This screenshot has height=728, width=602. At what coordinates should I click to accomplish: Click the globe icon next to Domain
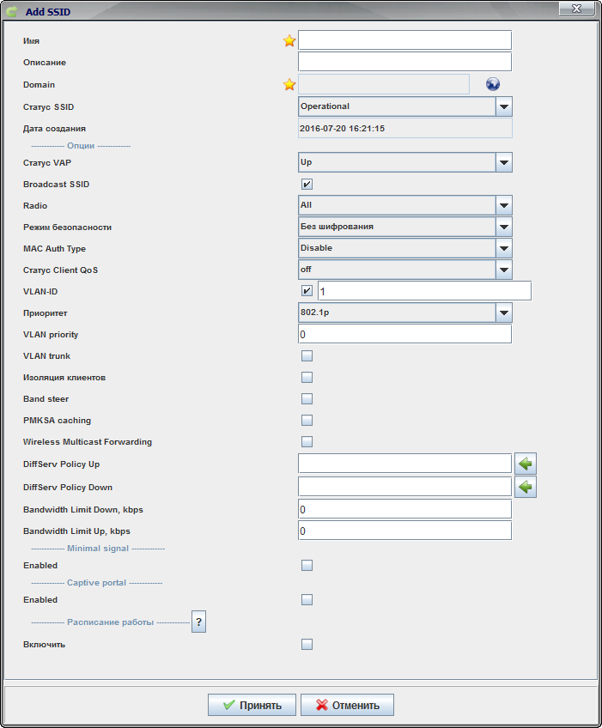[x=492, y=84]
